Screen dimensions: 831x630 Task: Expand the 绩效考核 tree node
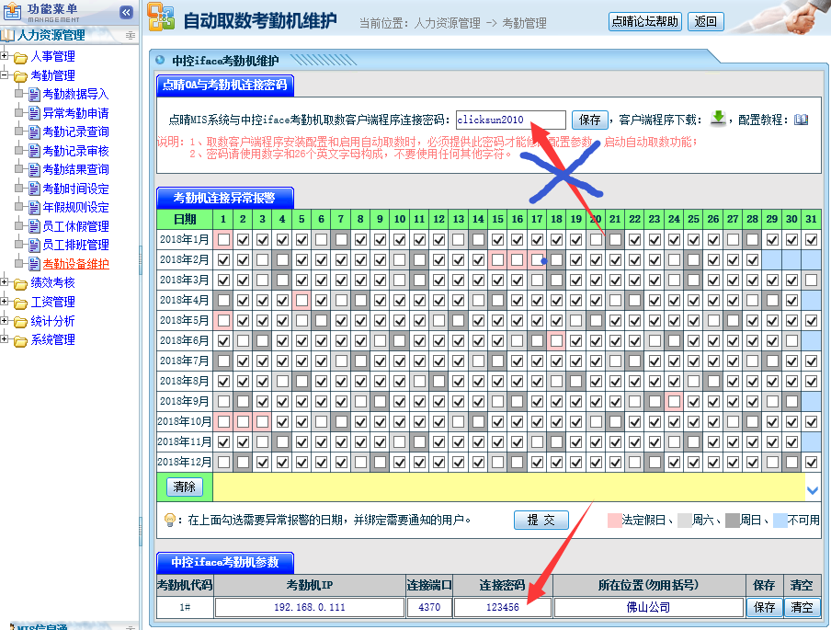coord(6,283)
